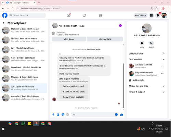The height and width of the screenshot is (137, 171).
Task: Open Sticky Notes from the taskbar
Action: [30, 123]
